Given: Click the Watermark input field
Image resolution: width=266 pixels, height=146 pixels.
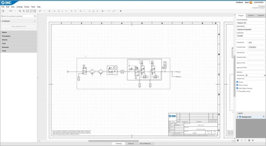Looking at the screenshot, I should click(x=255, y=79).
